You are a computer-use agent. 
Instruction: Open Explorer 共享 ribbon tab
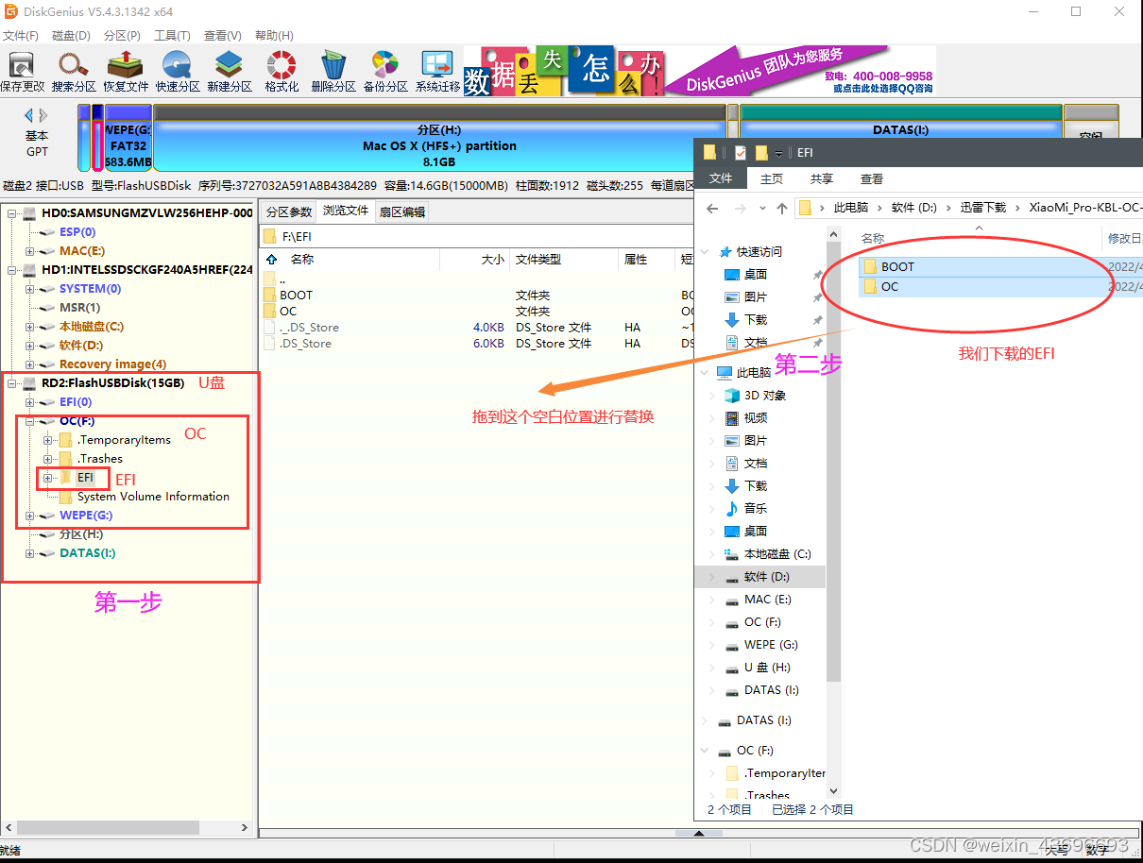click(822, 178)
